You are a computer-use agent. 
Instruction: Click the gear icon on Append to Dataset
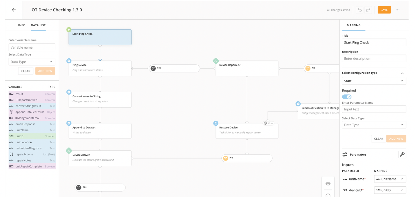tap(69, 123)
